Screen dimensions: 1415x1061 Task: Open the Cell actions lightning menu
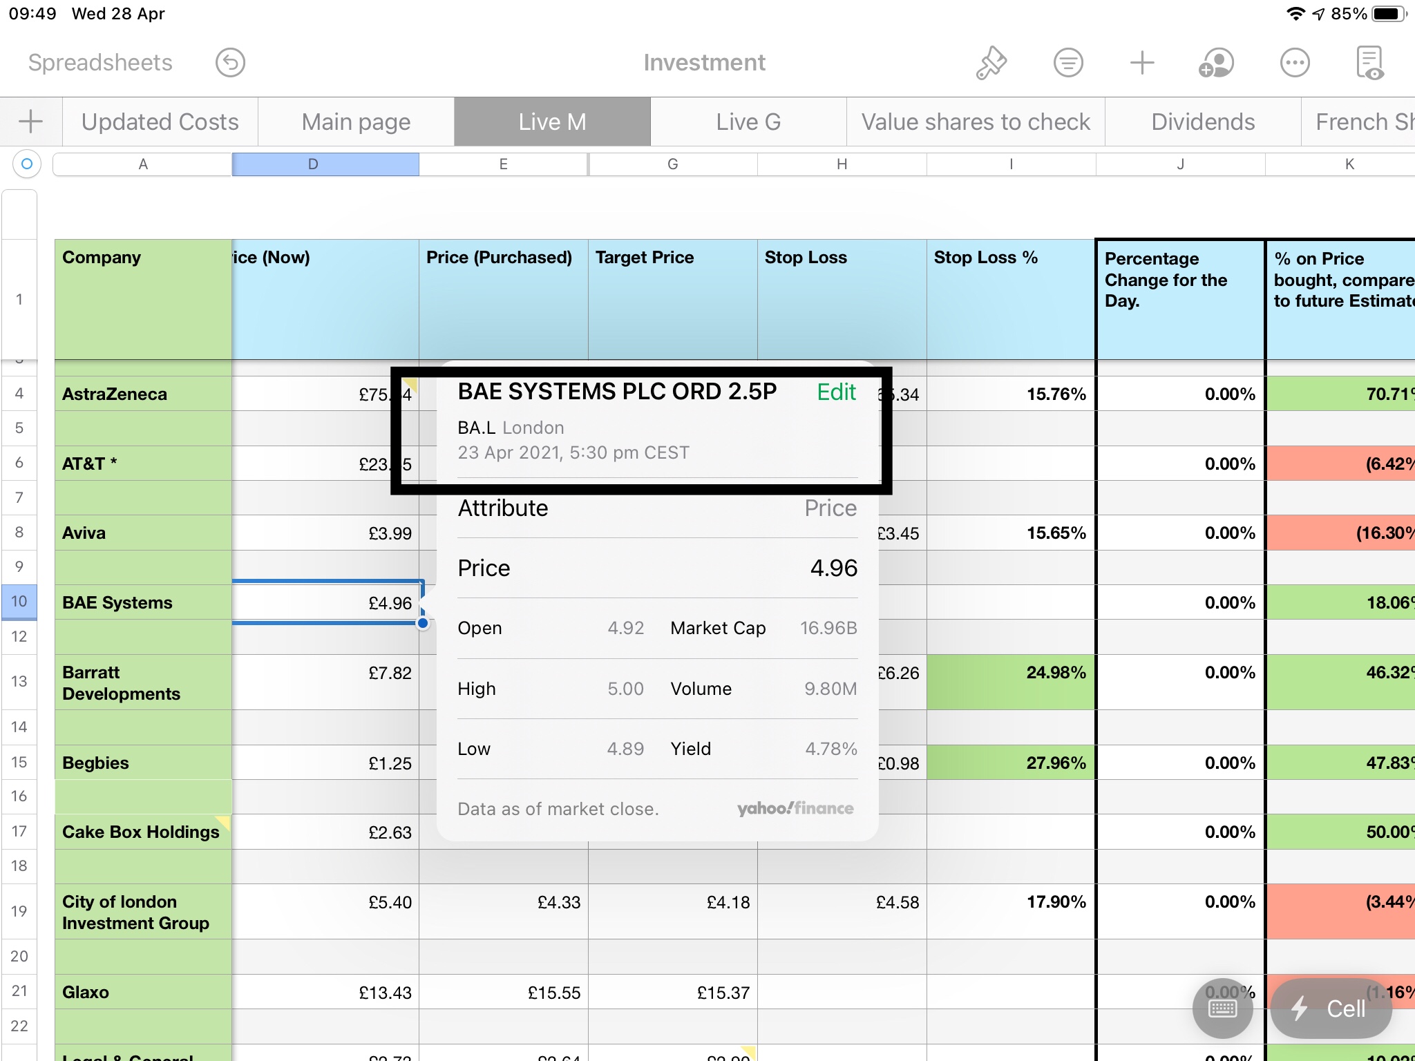coord(1330,1009)
